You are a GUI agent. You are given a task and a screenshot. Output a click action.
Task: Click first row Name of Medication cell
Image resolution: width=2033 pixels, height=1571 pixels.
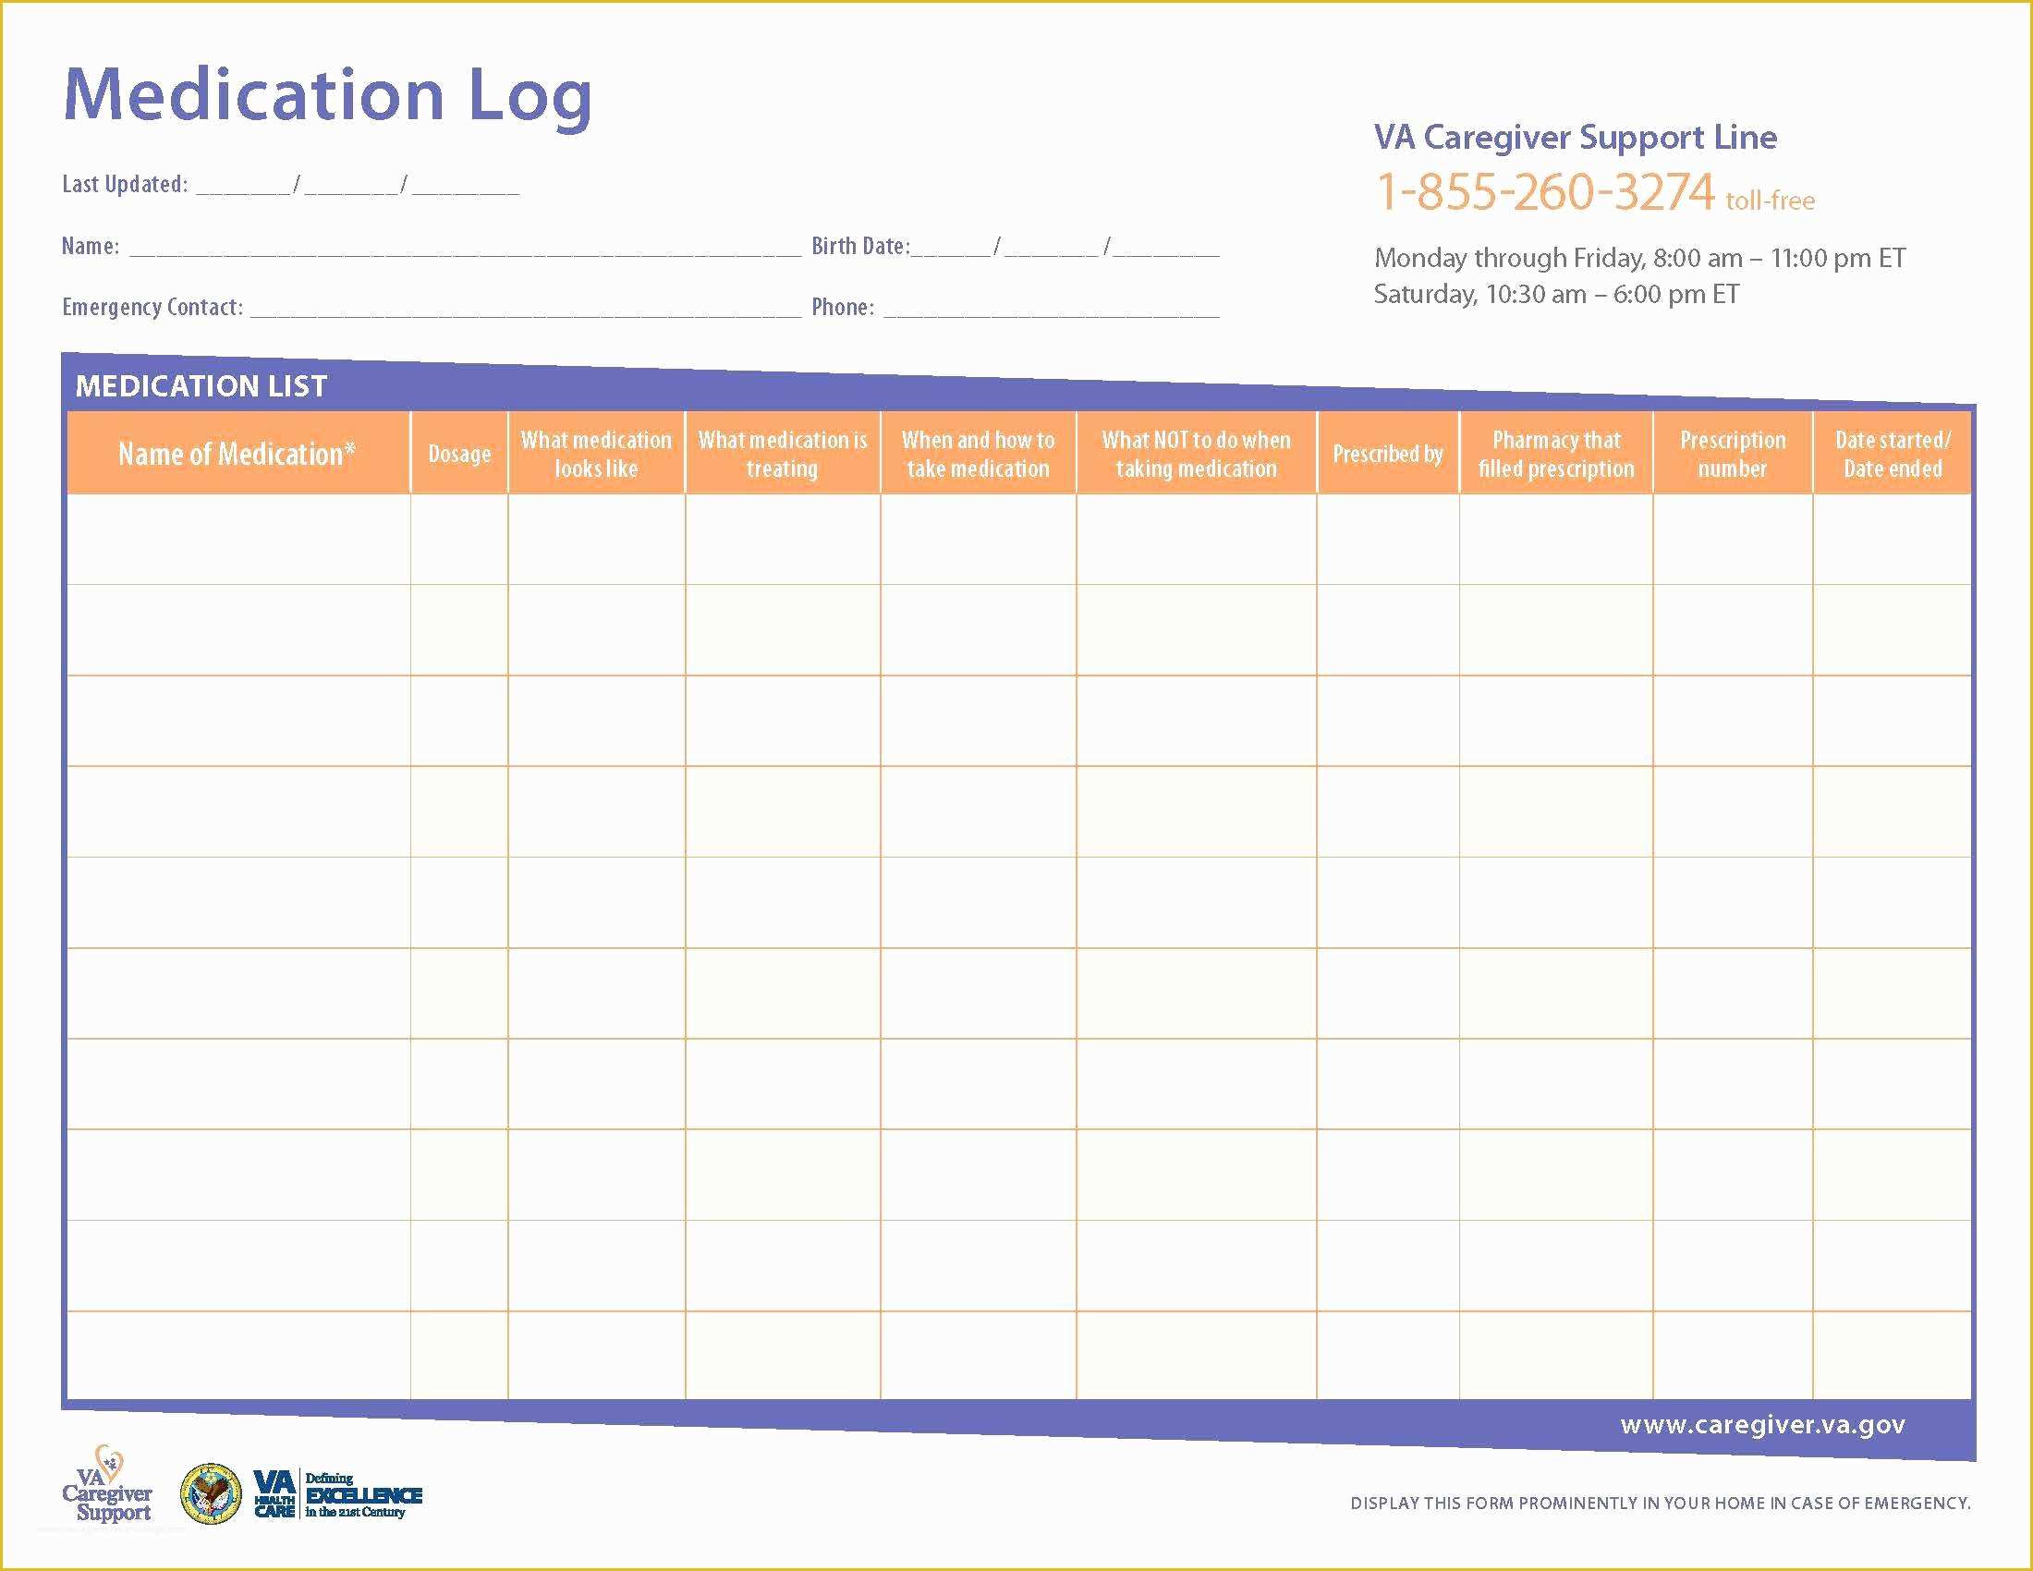238,539
